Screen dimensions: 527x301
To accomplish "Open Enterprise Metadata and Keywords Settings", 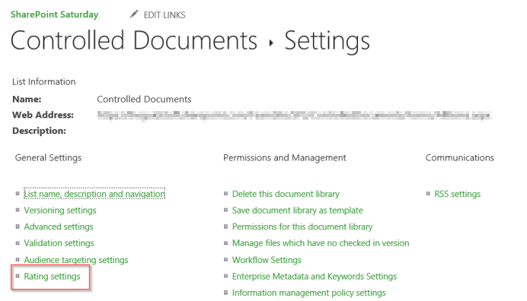I will (314, 277).
